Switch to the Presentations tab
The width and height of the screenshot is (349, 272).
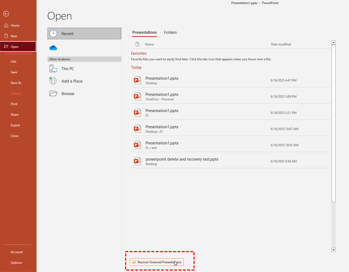tap(144, 32)
